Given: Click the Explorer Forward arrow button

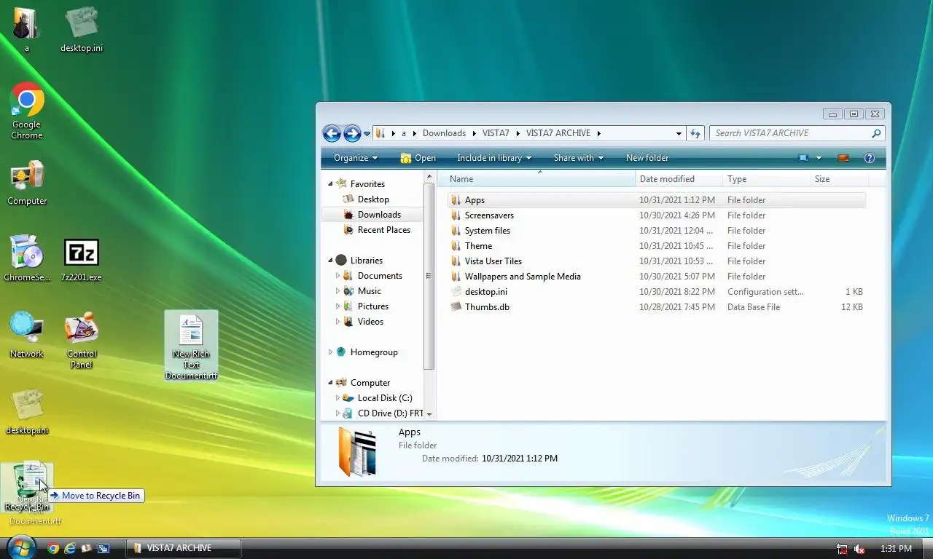Looking at the screenshot, I should point(352,133).
